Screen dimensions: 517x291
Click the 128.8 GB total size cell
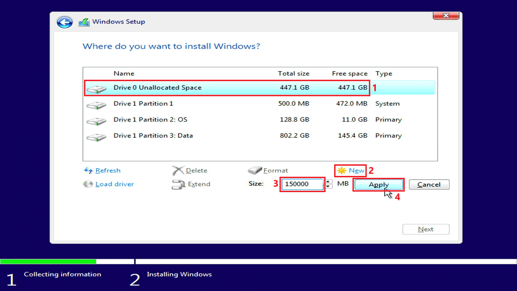[x=294, y=120]
